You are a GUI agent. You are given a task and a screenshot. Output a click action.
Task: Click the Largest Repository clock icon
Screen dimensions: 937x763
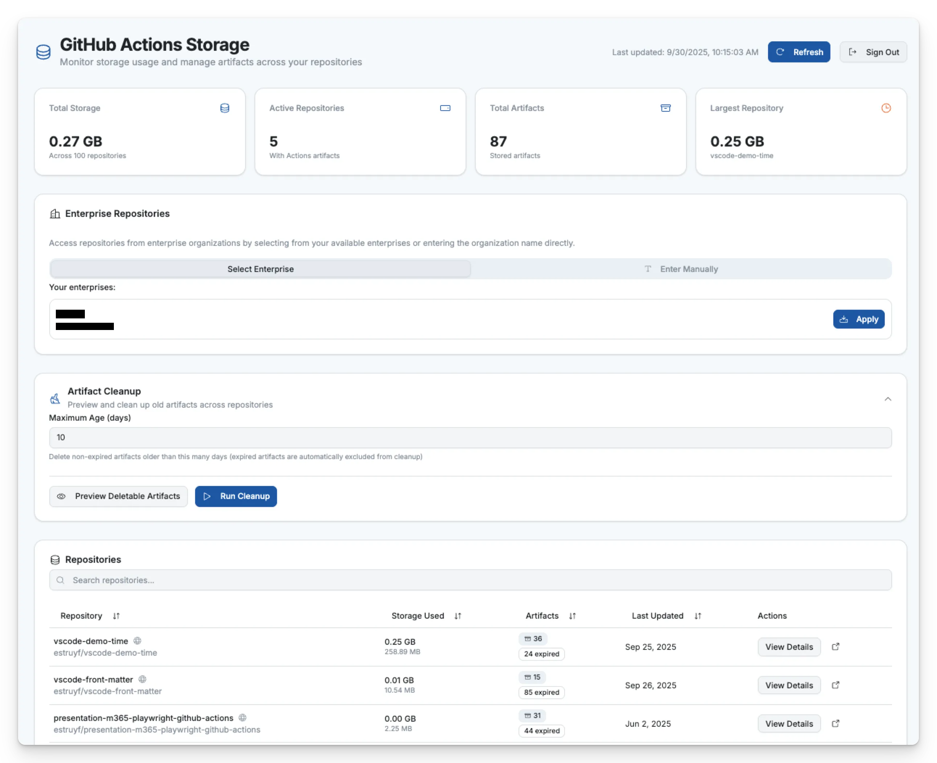[x=886, y=108]
